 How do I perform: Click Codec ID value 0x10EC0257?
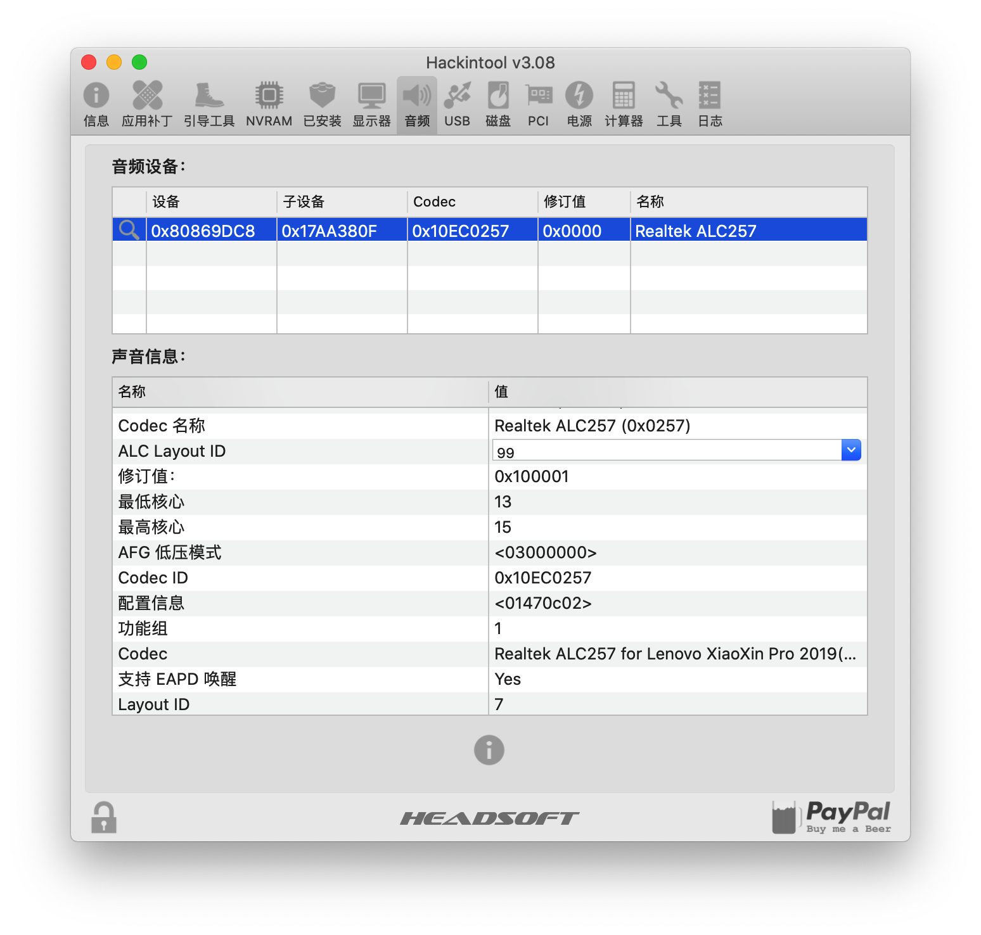(543, 578)
